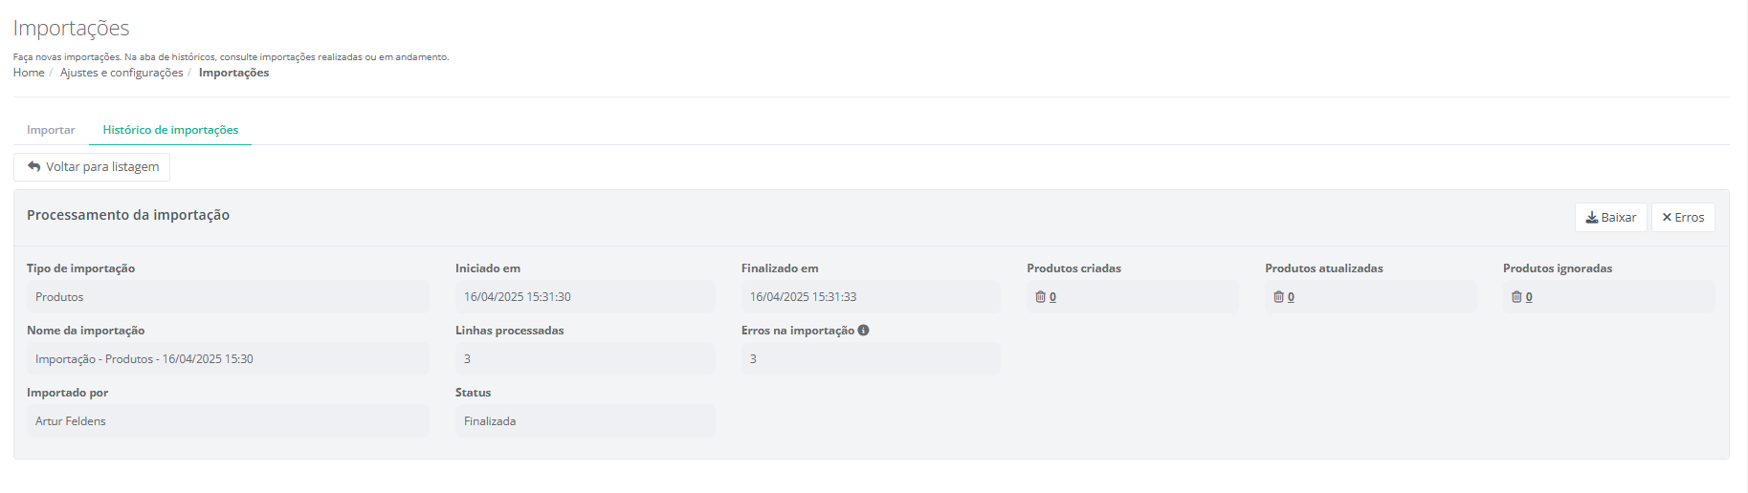1748x493 pixels.
Task: Focus the Nome da importação field
Action: (228, 359)
